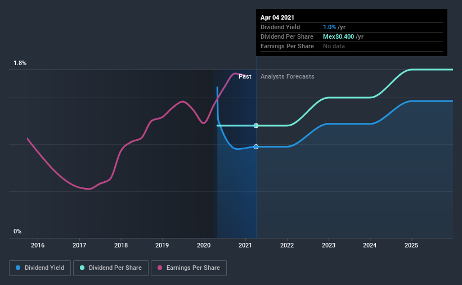Click the 2021 x-axis year label
This screenshot has width=462, height=285.
pos(245,245)
